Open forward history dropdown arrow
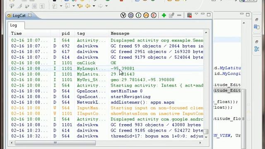The height and width of the screenshot is (149, 265). (x=106, y=6)
